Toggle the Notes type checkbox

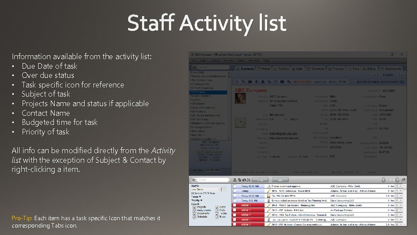pyautogui.click(x=217, y=217)
